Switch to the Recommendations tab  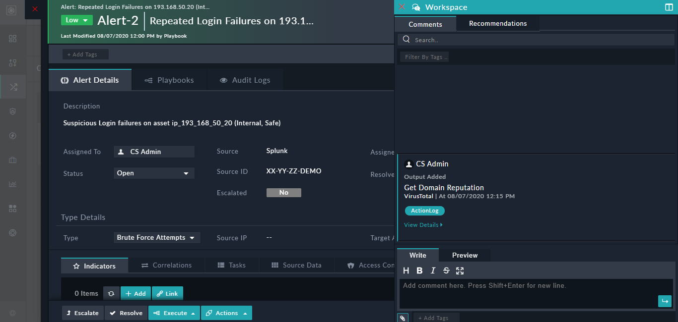(x=498, y=23)
